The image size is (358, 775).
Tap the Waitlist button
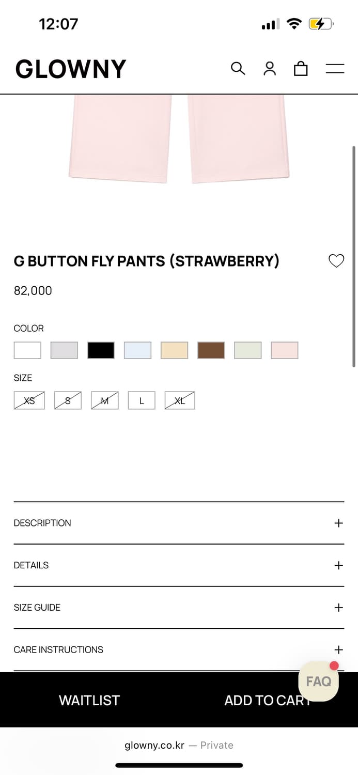89,700
